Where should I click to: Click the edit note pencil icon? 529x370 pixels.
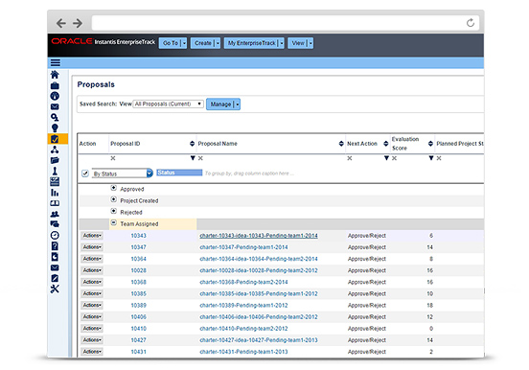pos(55,278)
